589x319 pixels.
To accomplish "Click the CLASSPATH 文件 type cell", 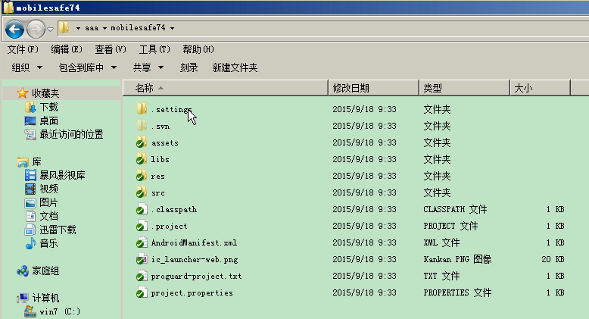I will pos(455,209).
